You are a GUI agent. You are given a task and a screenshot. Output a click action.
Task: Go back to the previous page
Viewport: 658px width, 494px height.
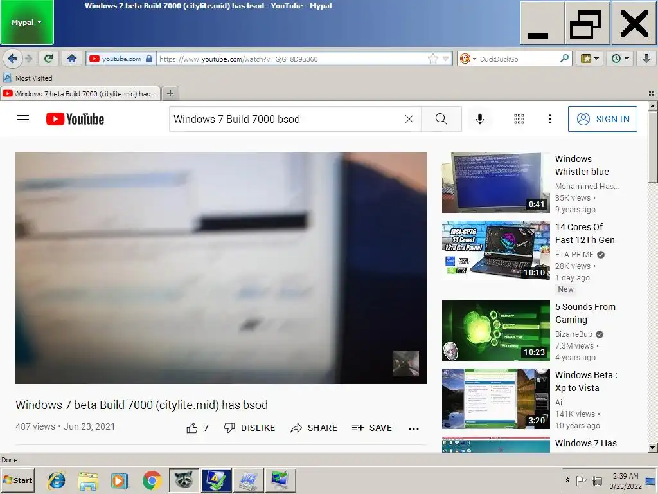pos(12,59)
